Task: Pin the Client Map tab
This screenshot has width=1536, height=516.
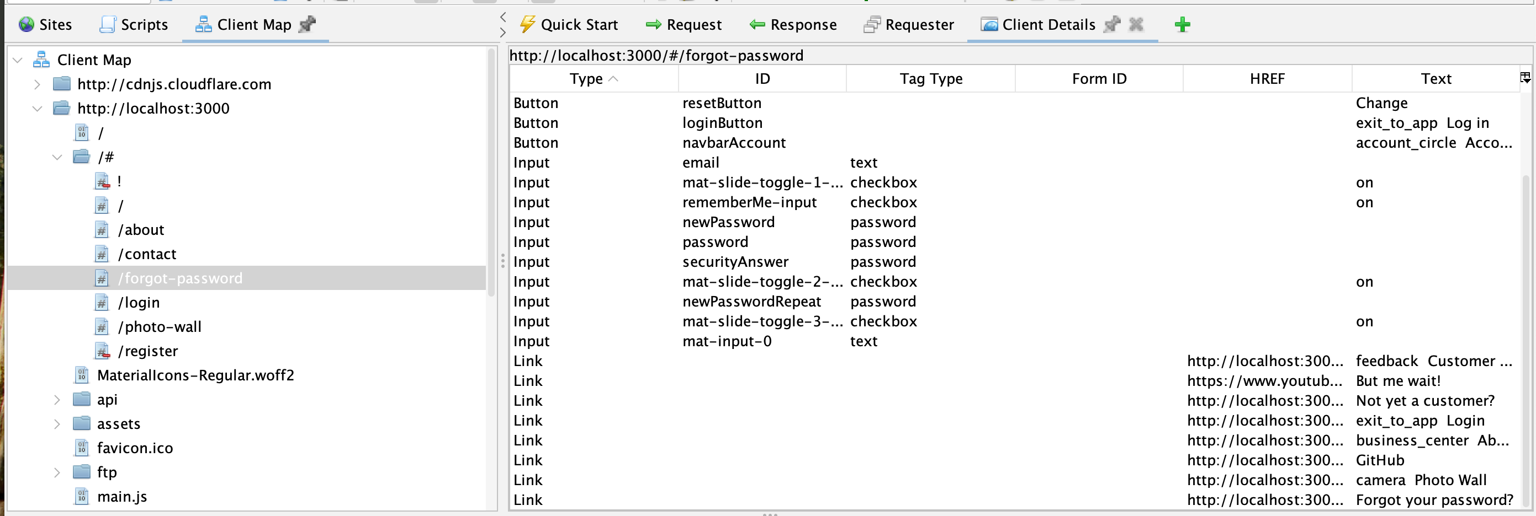Action: (308, 25)
